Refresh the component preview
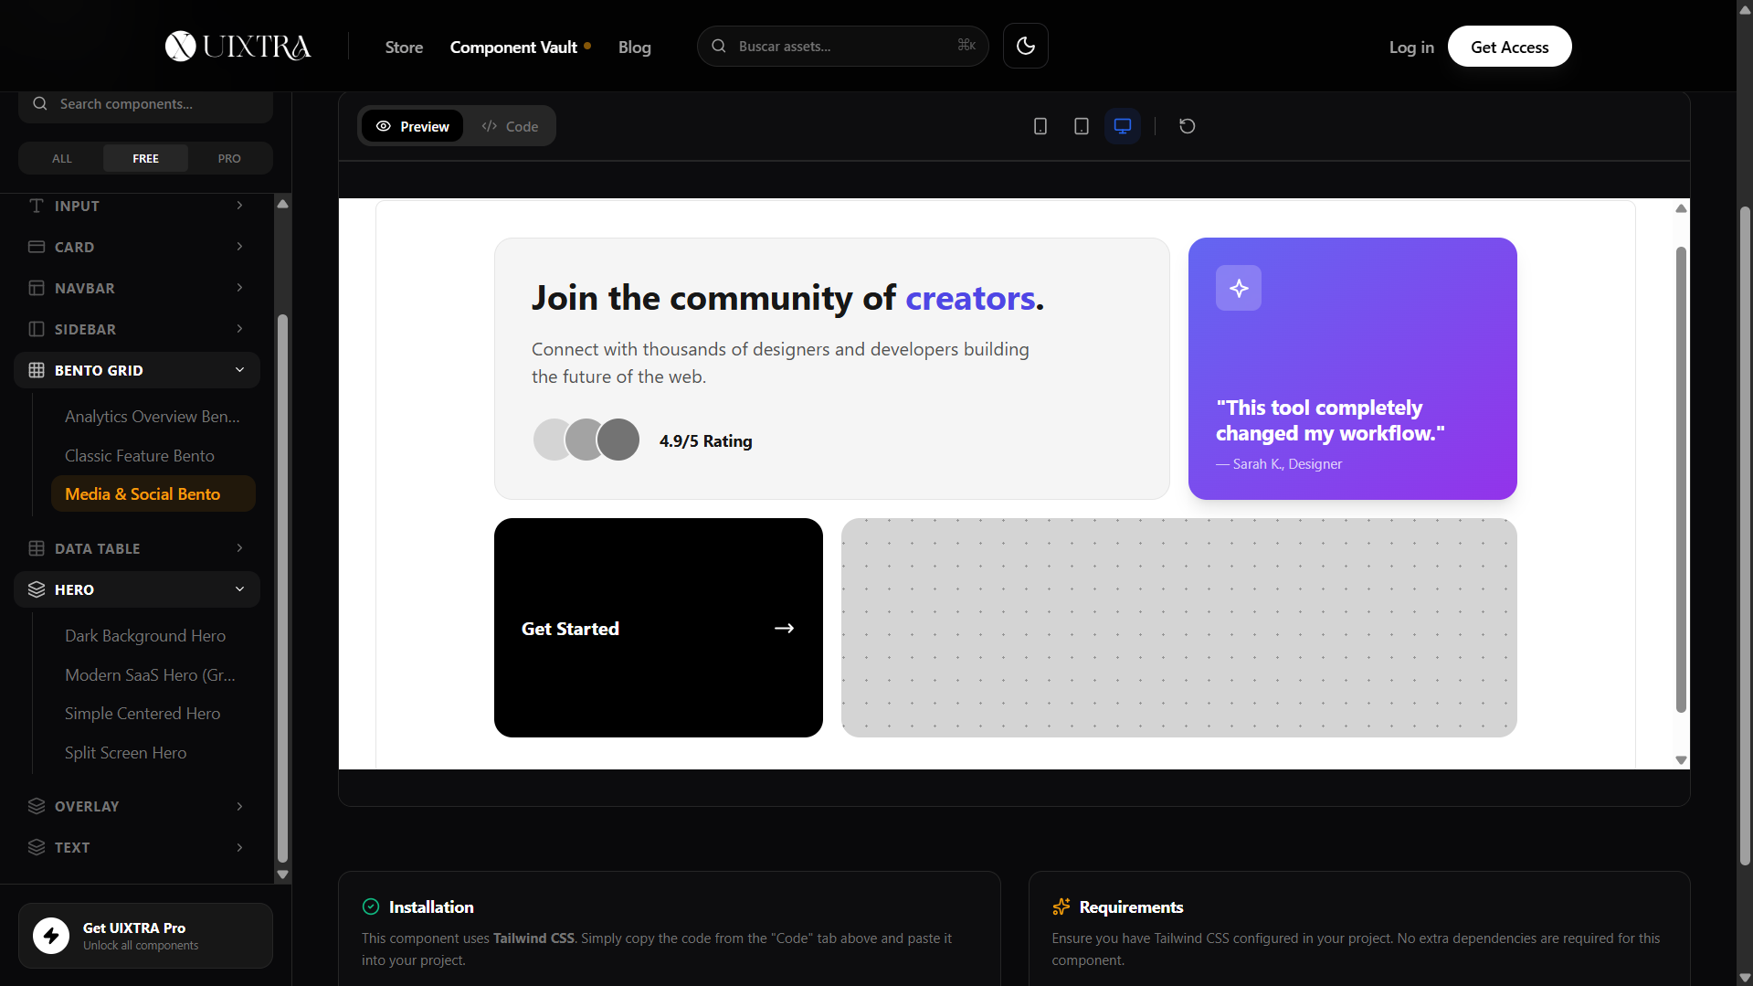Viewport: 1753px width, 986px height. coord(1186,125)
